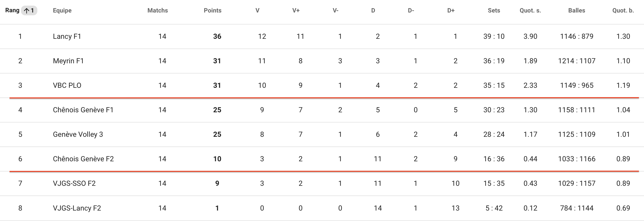Viewport: 644px width, 221px height.
Task: Click the D- column header
Action: (x=411, y=10)
